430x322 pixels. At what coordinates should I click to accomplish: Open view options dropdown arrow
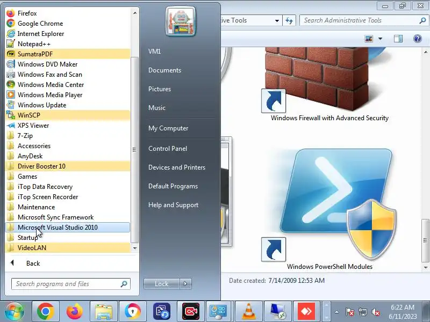[x=380, y=39]
